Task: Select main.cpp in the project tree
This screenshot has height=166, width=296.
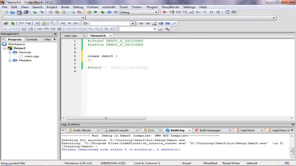Action: tap(32, 56)
